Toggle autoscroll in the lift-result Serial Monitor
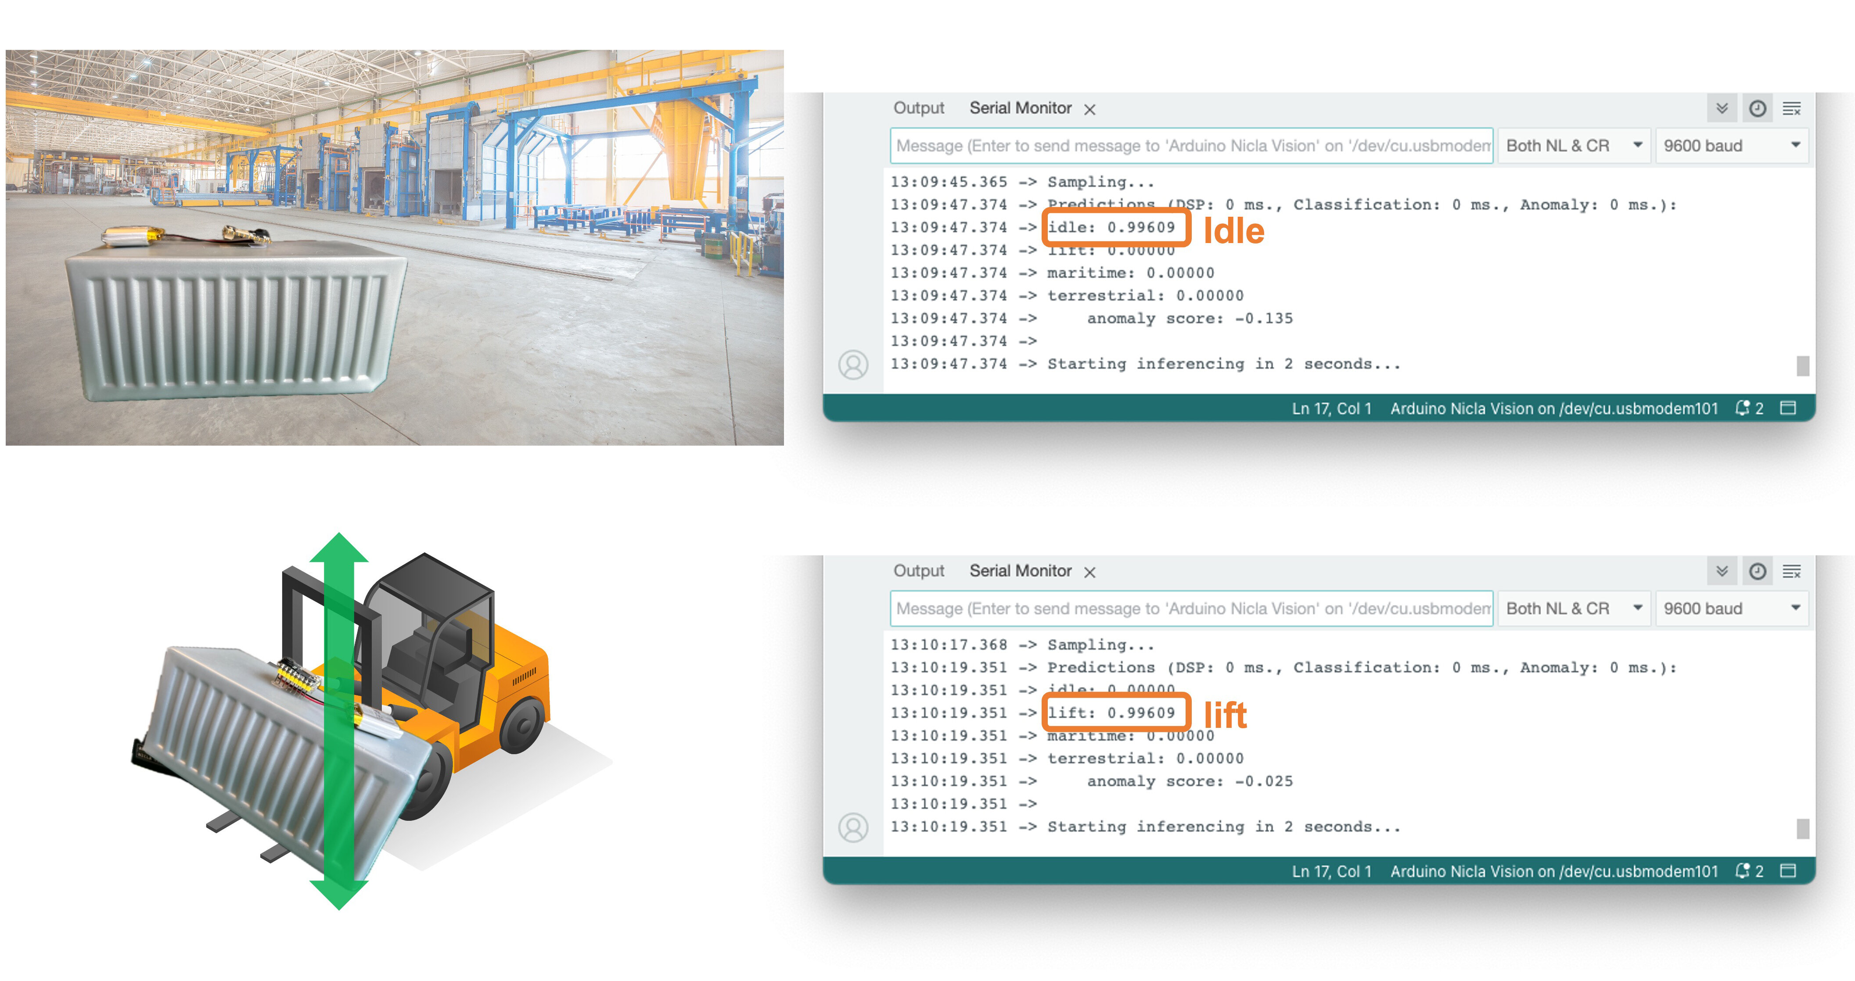Image resolution: width=1855 pixels, height=981 pixels. 1722,572
